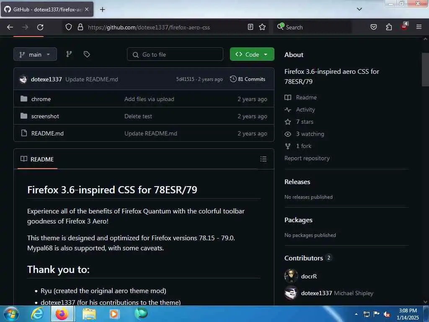The image size is (429, 322).
Task: Jump to Readme in About sidebar
Action: (301, 97)
